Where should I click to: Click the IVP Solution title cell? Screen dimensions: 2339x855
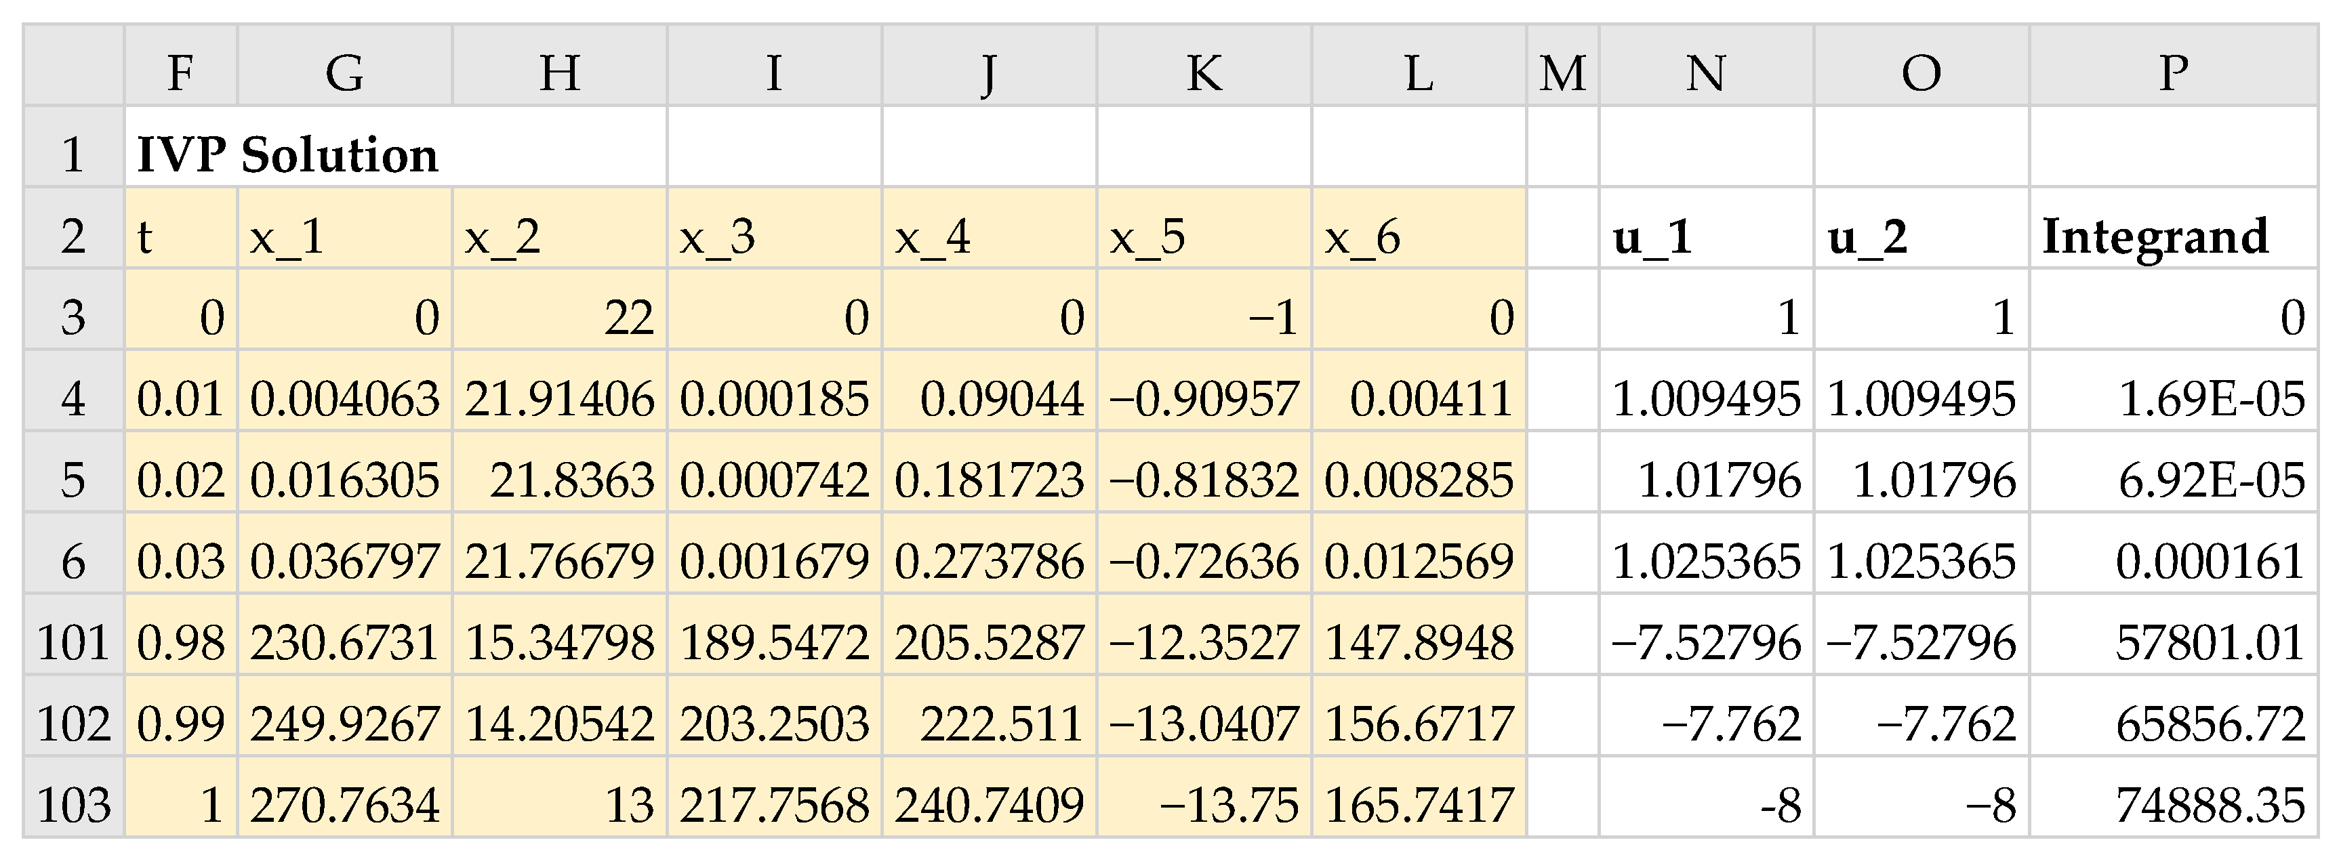(x=287, y=154)
